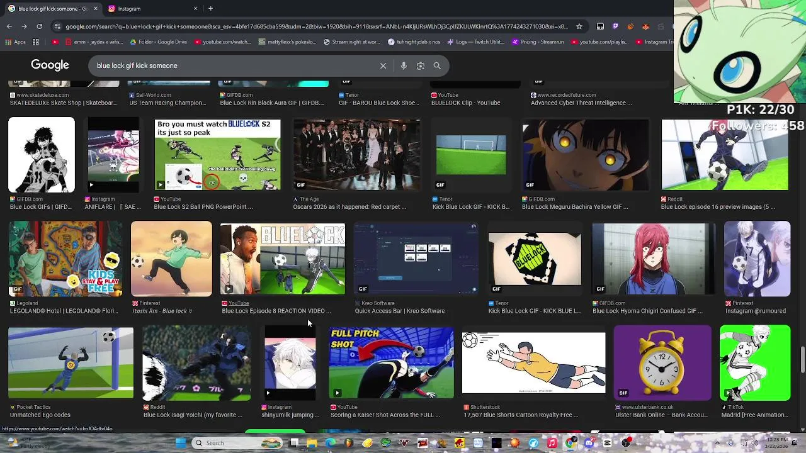Open Madrid Free Animation TikTok thumbnail
Image resolution: width=806 pixels, height=453 pixels.
click(x=755, y=362)
